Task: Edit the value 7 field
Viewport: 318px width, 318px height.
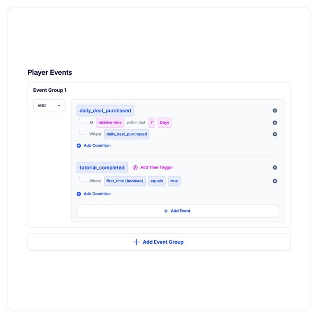Action: pyautogui.click(x=152, y=123)
